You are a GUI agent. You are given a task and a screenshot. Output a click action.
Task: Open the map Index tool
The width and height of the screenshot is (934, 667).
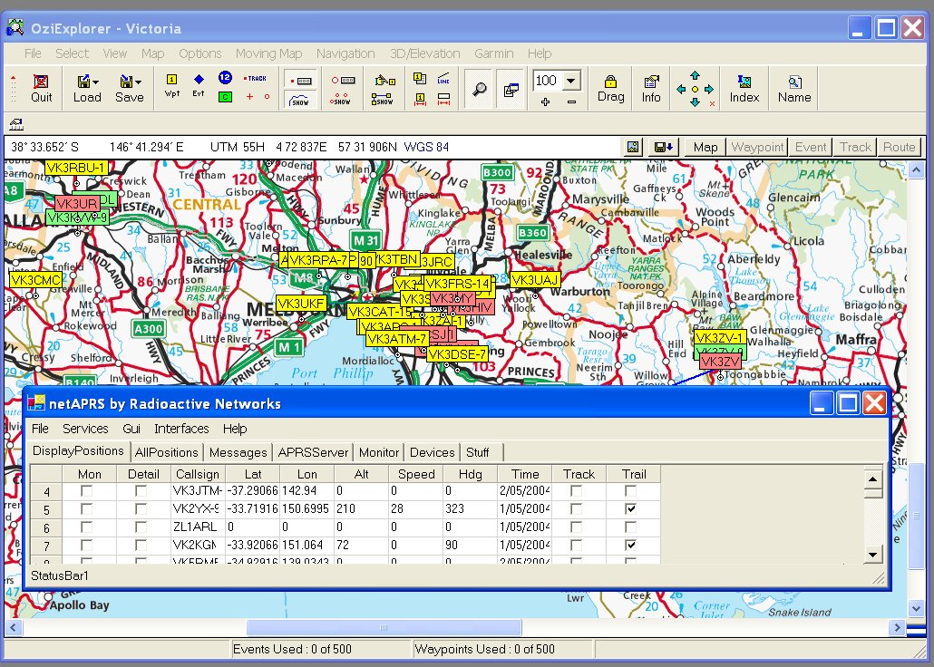[x=744, y=88]
